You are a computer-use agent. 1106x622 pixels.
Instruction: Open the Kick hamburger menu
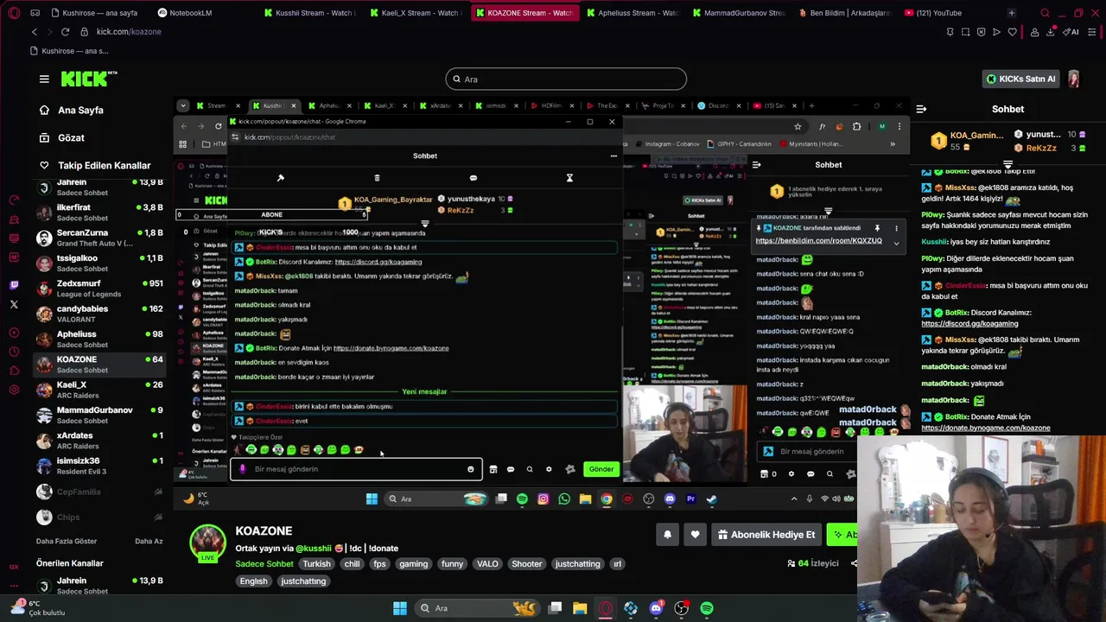(44, 79)
